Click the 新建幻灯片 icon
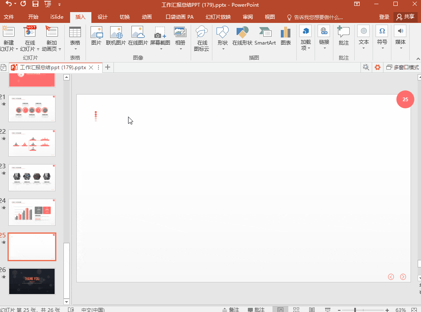The height and width of the screenshot is (312, 421). (x=9, y=32)
